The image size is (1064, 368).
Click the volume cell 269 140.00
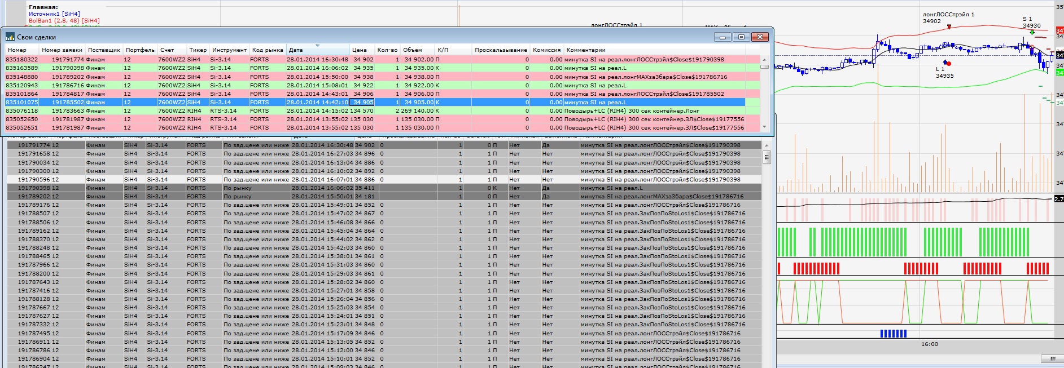pyautogui.click(x=418, y=110)
